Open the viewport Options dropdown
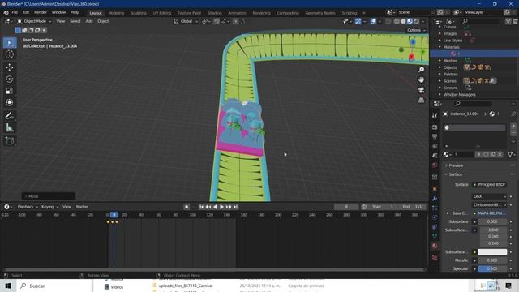519x292 pixels. (x=416, y=30)
